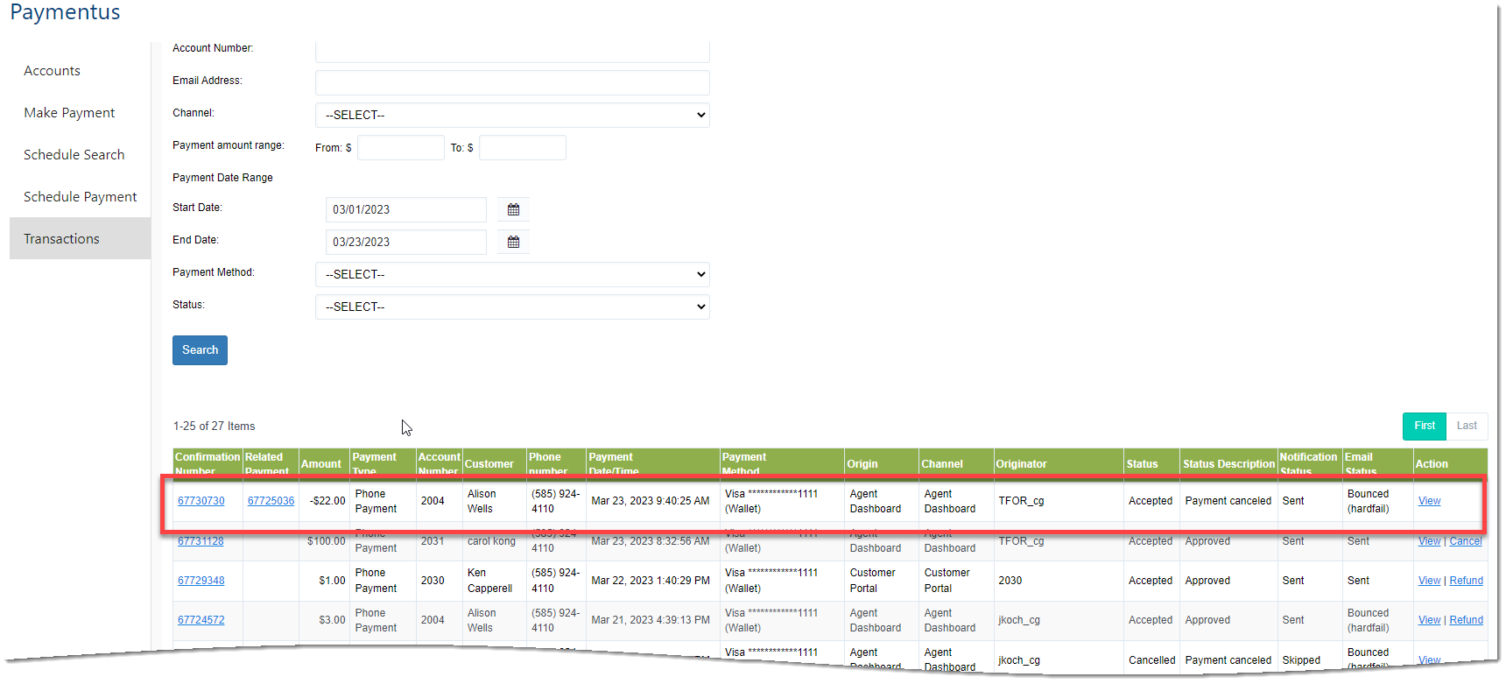Image resolution: width=1506 pixels, height=684 pixels.
Task: Go to First results page
Action: [x=1424, y=427]
